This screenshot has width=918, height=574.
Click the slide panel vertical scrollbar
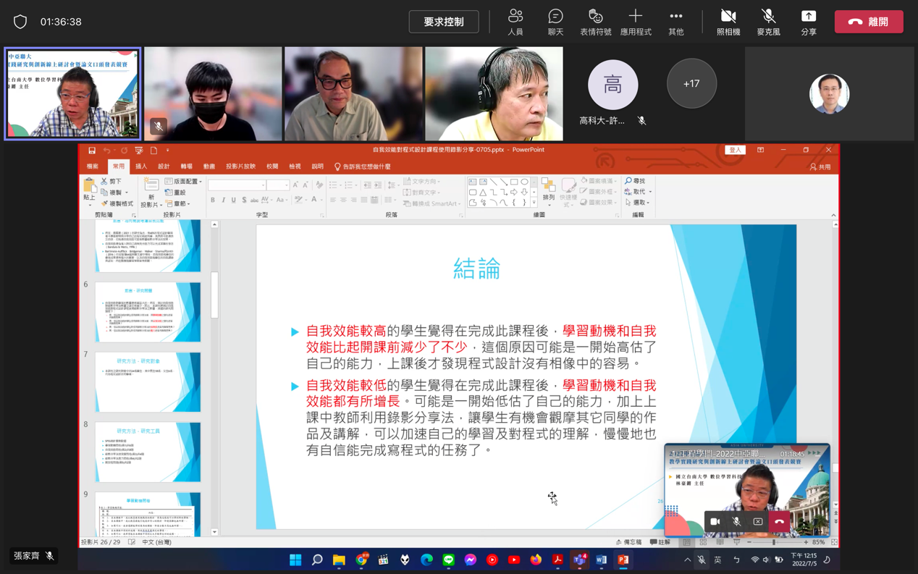click(x=214, y=295)
